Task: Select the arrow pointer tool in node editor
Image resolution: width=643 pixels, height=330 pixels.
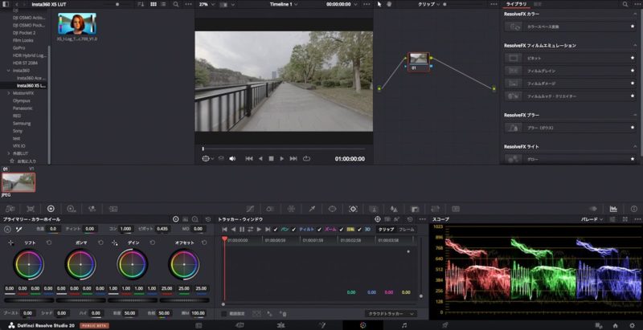Action: pos(379,4)
